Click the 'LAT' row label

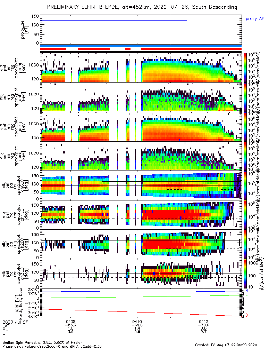point(6,326)
